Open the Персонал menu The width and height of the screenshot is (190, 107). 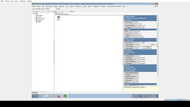[61, 6]
